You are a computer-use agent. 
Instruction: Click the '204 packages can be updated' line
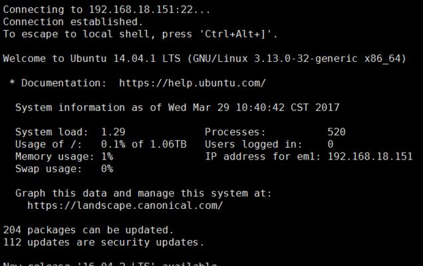click(x=88, y=230)
